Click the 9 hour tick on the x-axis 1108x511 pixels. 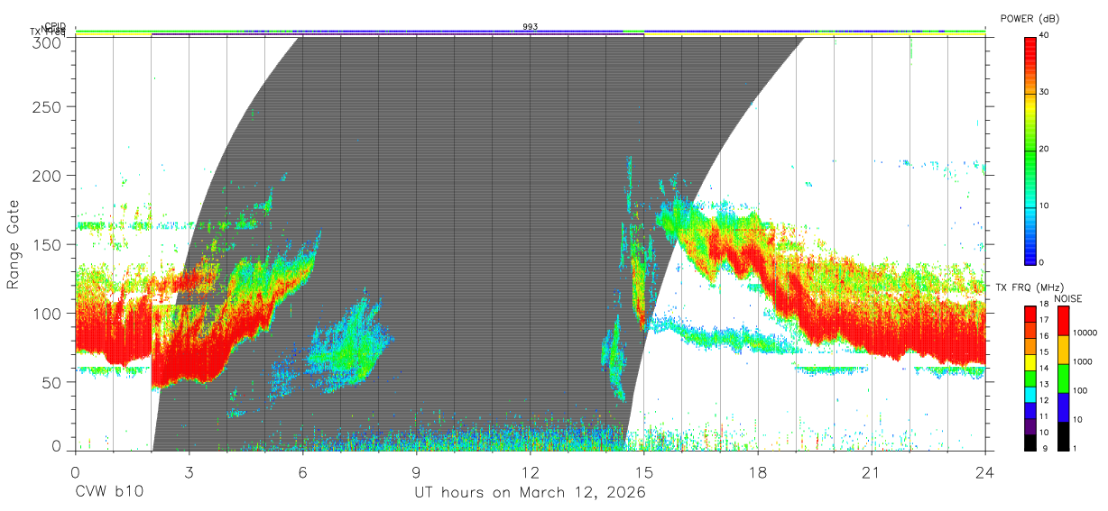pos(416,472)
